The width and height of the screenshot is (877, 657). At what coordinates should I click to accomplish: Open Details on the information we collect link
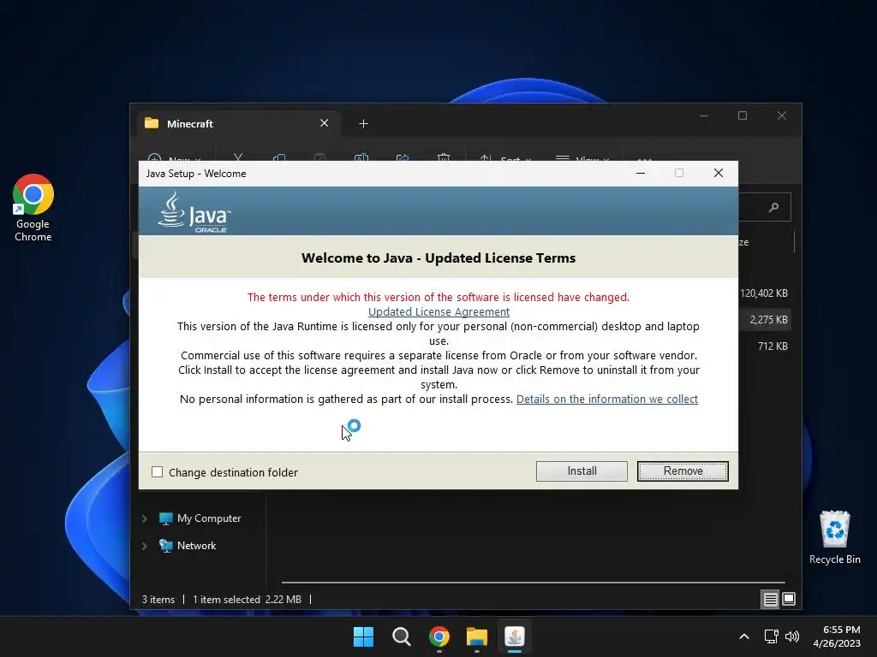click(x=607, y=399)
